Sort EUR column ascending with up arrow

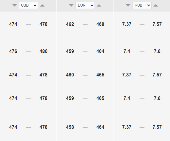pyautogui.click(x=99, y=5)
